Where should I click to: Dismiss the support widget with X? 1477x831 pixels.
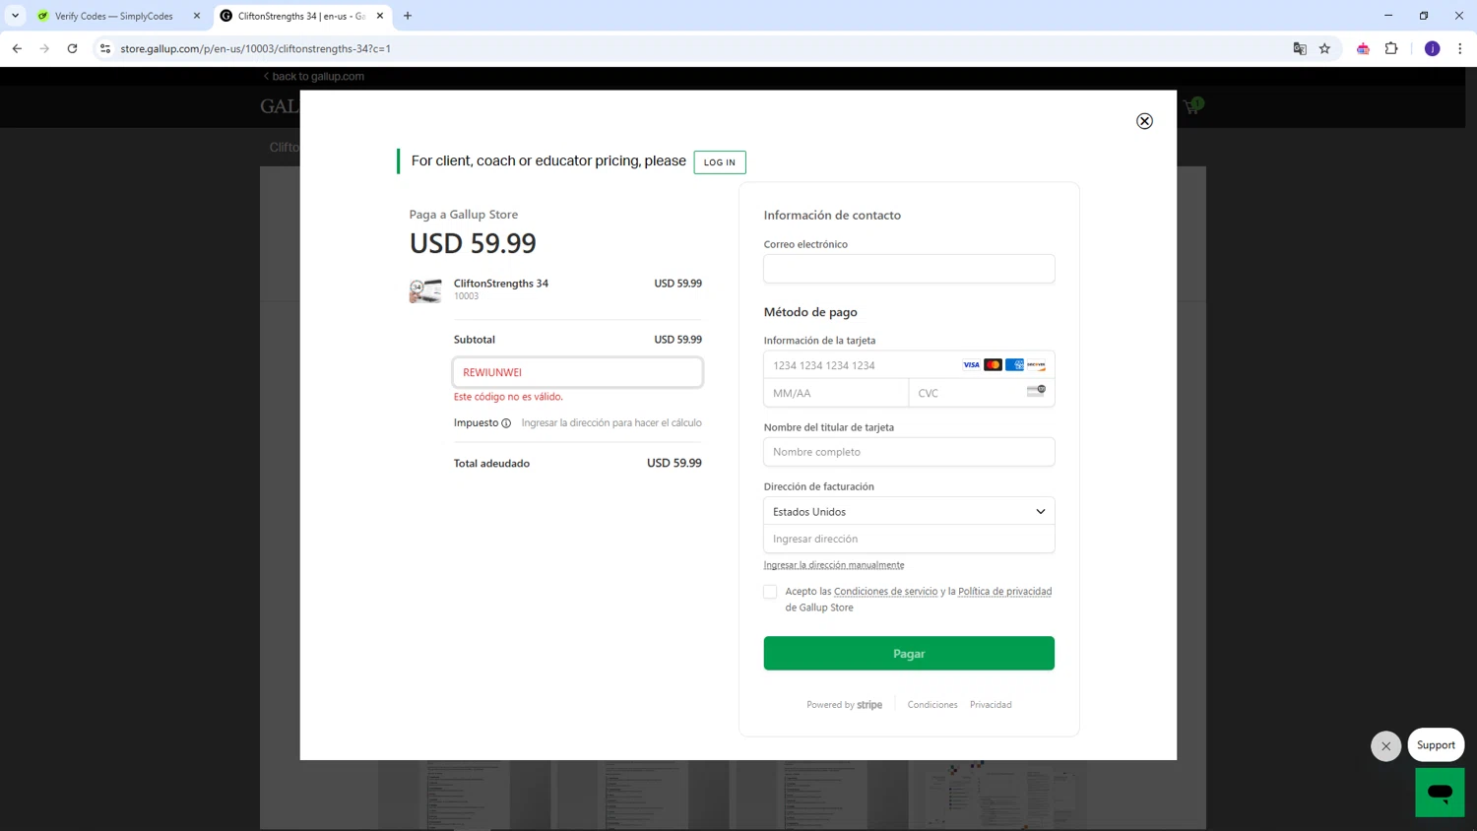[1385, 746]
